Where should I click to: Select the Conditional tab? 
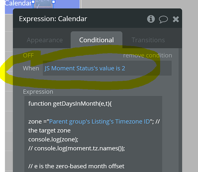[x=96, y=40]
